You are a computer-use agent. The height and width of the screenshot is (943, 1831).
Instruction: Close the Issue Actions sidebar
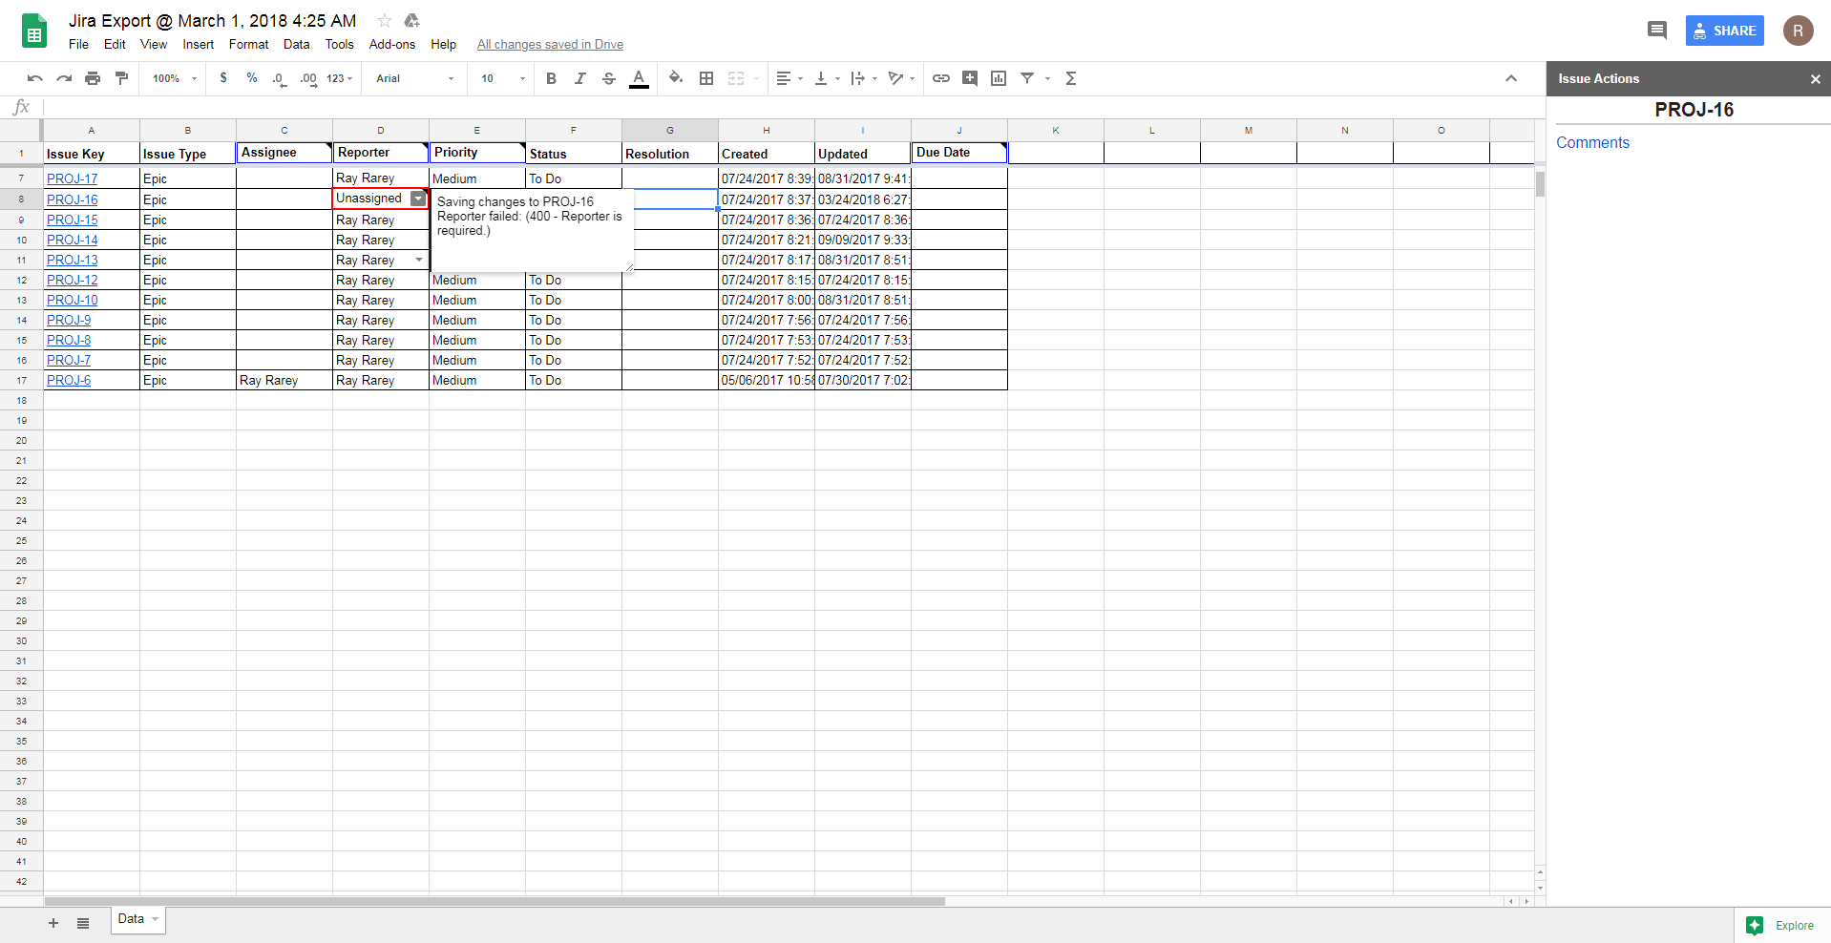point(1815,79)
